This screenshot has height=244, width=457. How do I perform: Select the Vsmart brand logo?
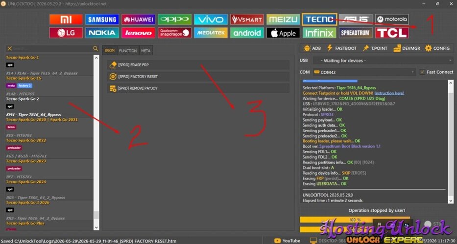[x=247, y=20]
